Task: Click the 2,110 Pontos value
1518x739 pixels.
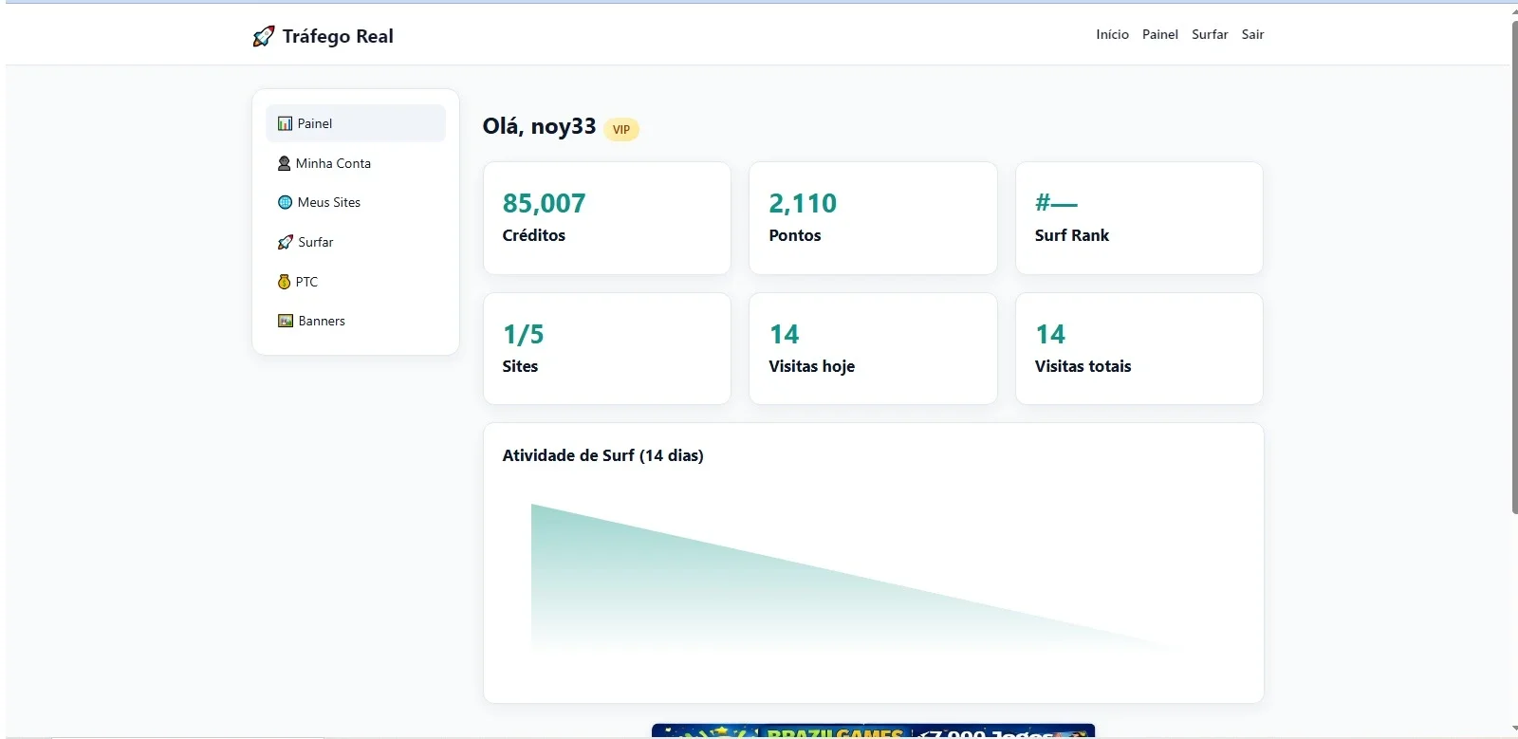Action: pyautogui.click(x=803, y=203)
